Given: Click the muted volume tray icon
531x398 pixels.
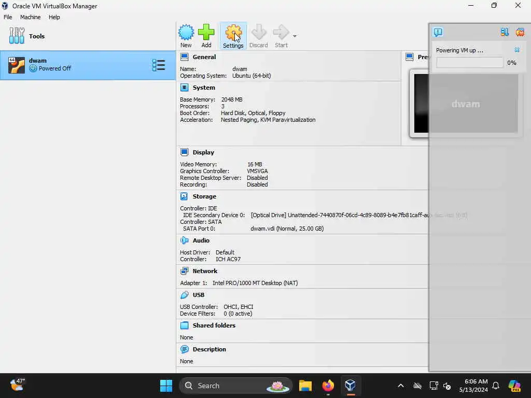Looking at the screenshot, I should (x=447, y=386).
